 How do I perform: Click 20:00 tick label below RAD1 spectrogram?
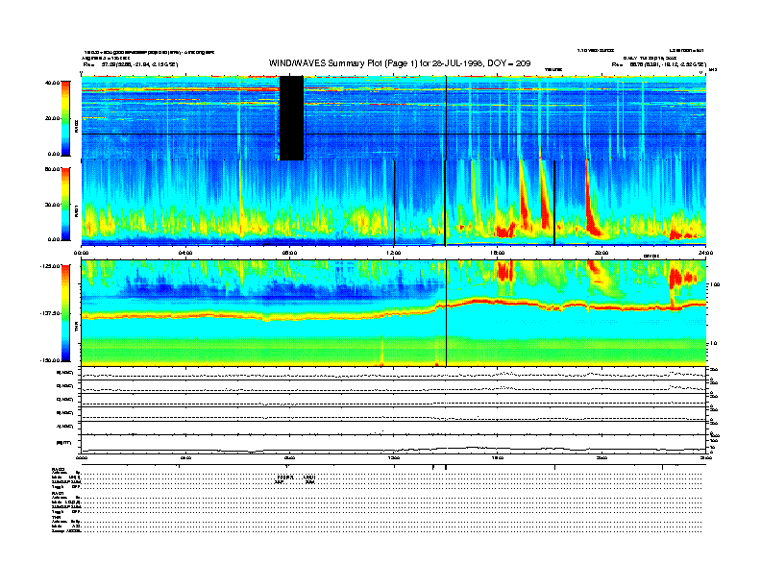[601, 253]
